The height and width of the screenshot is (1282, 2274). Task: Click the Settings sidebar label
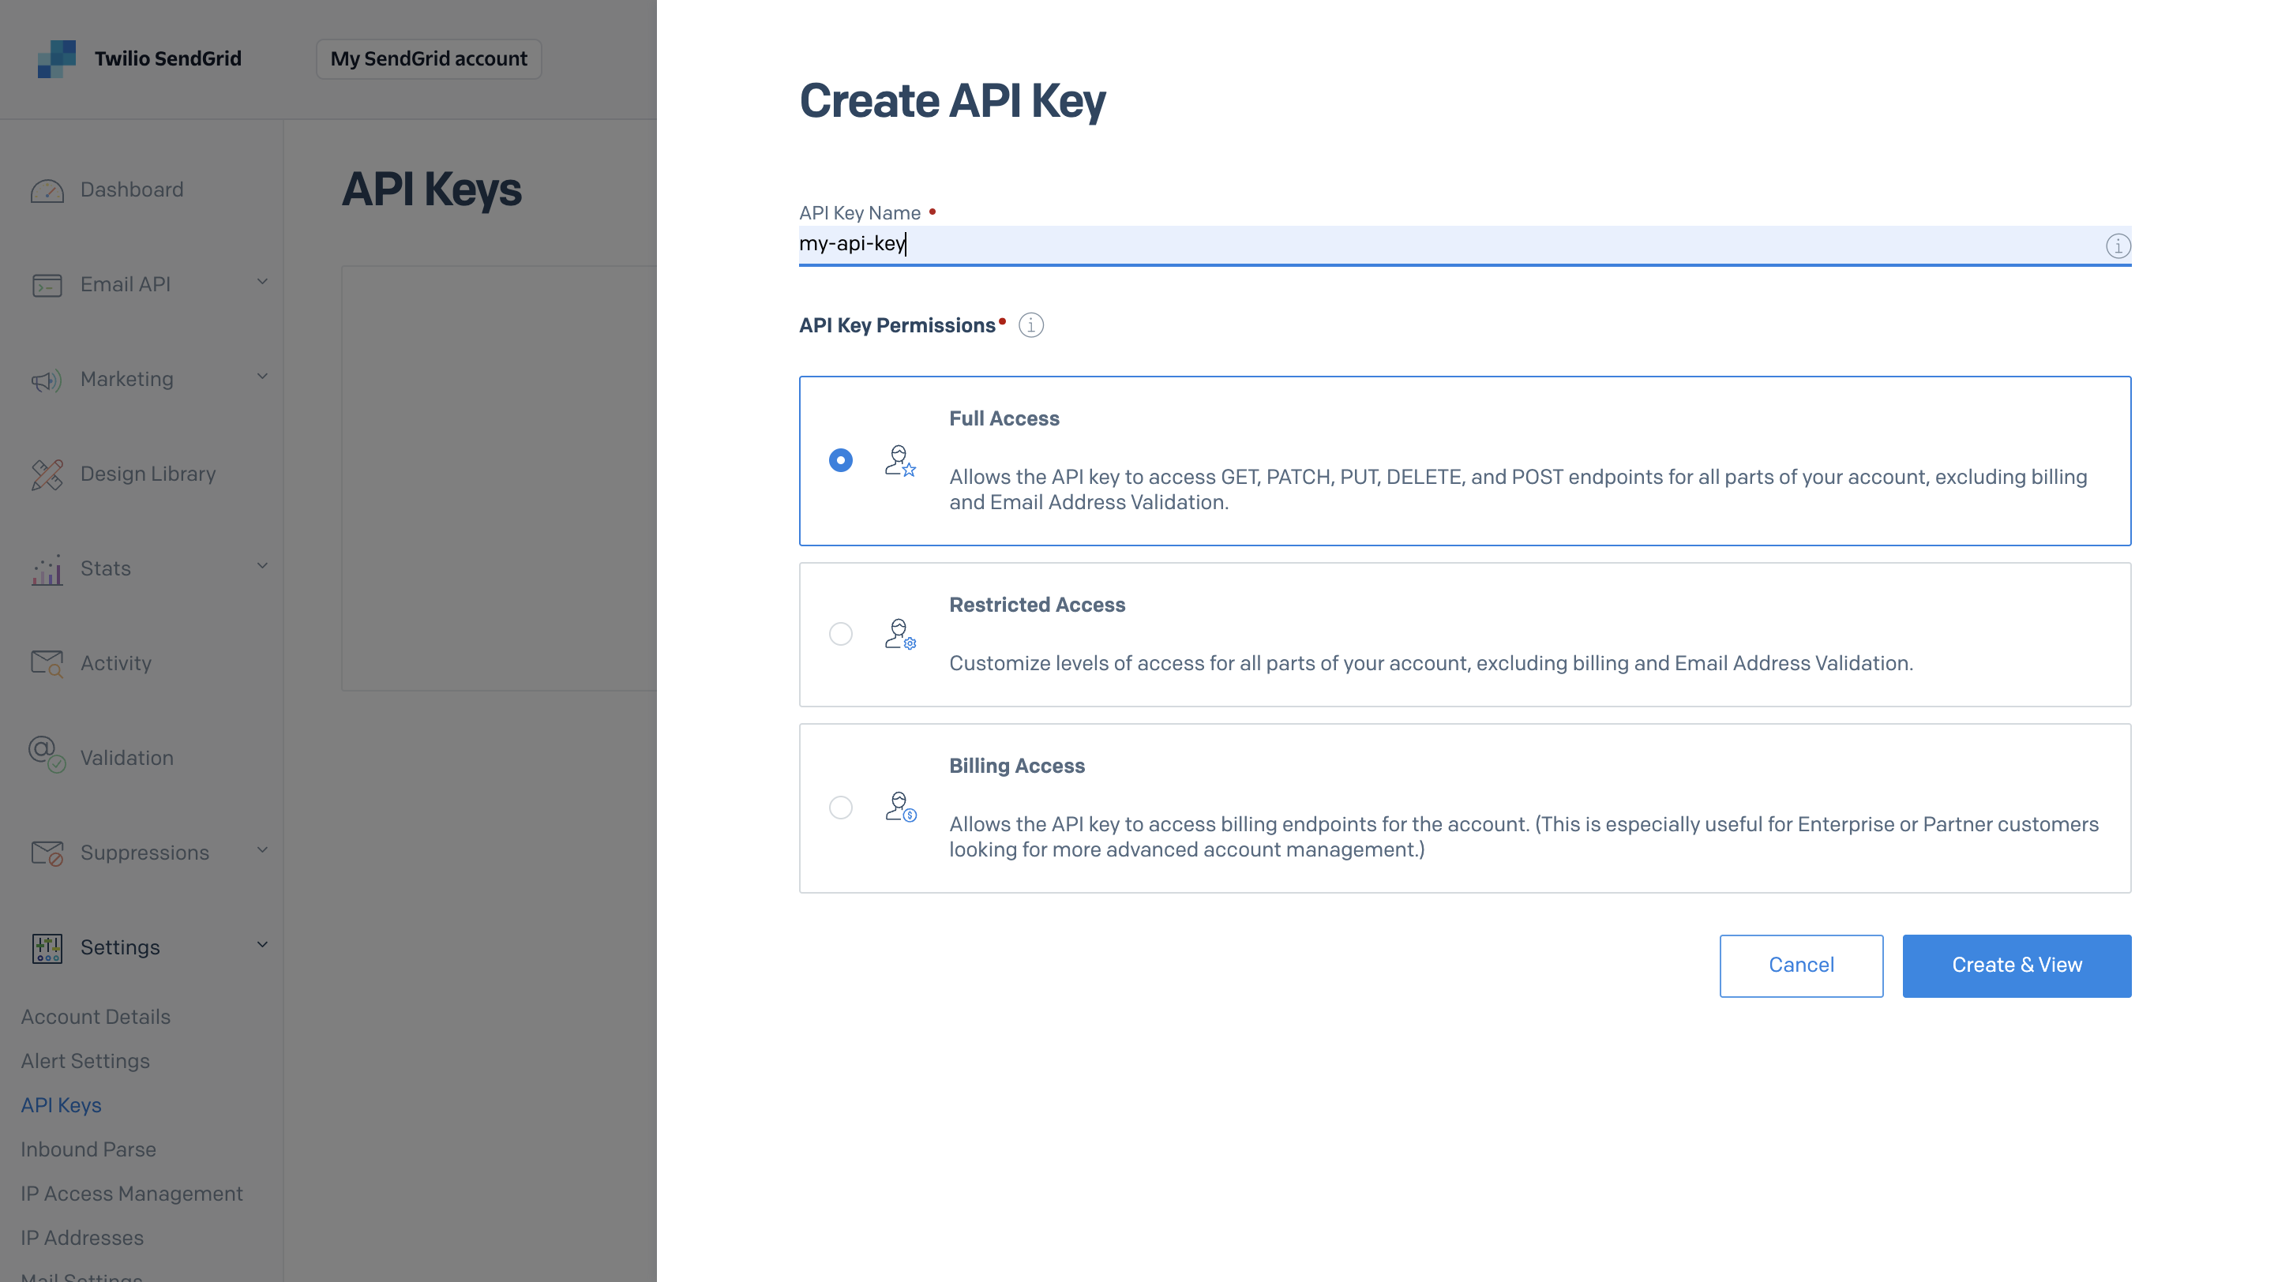(120, 947)
